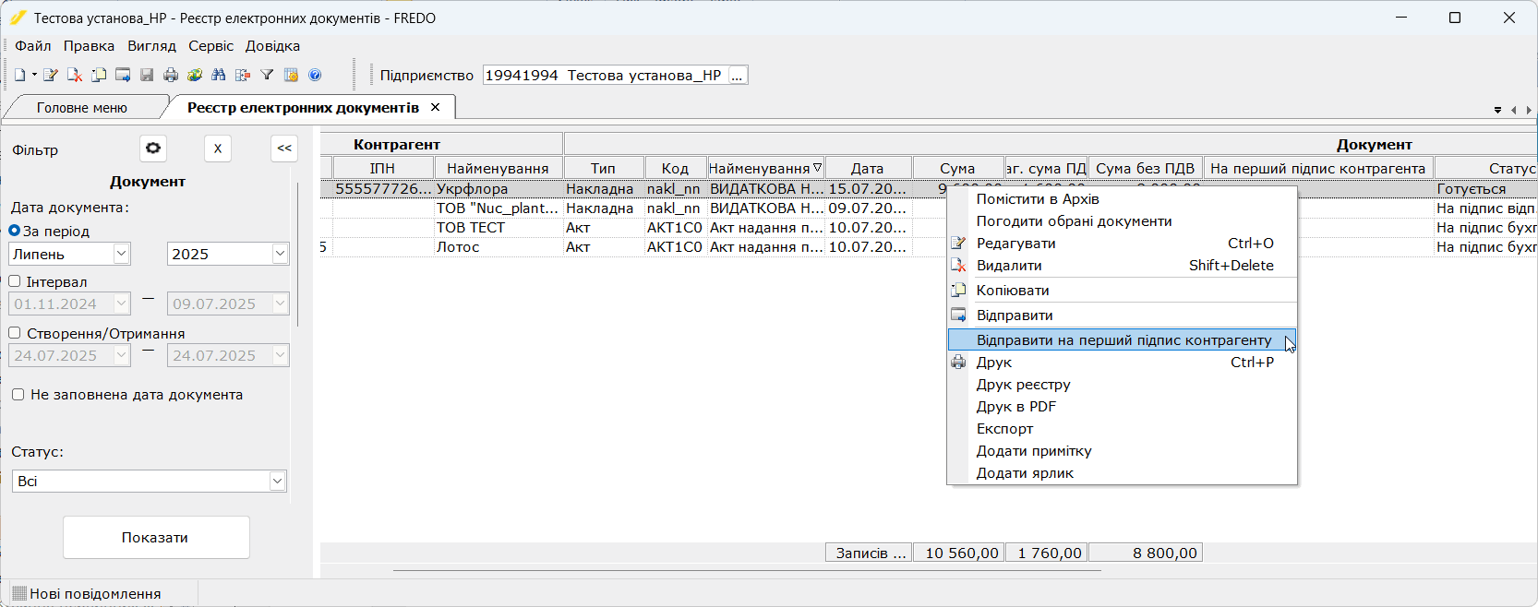
Task: Click the printer icon beside Друк
Action: [958, 363]
